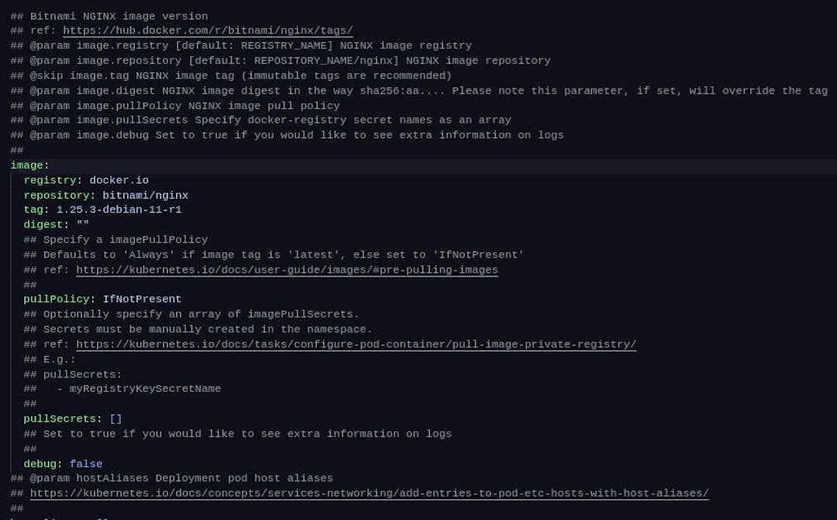The image size is (837, 520).
Task: Click the registry key
Action: (x=50, y=181)
